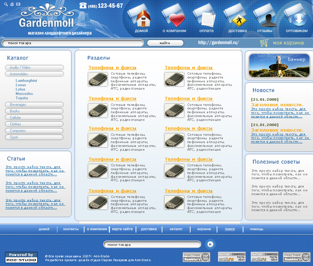Click карта сайта in the bottom menu
Screen dimensions: 313x266
[x=122, y=229]
